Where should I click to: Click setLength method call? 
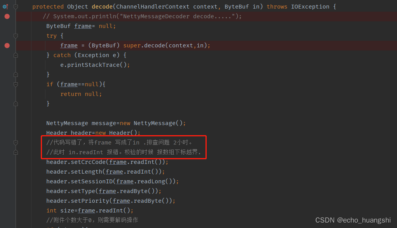click(x=86, y=172)
